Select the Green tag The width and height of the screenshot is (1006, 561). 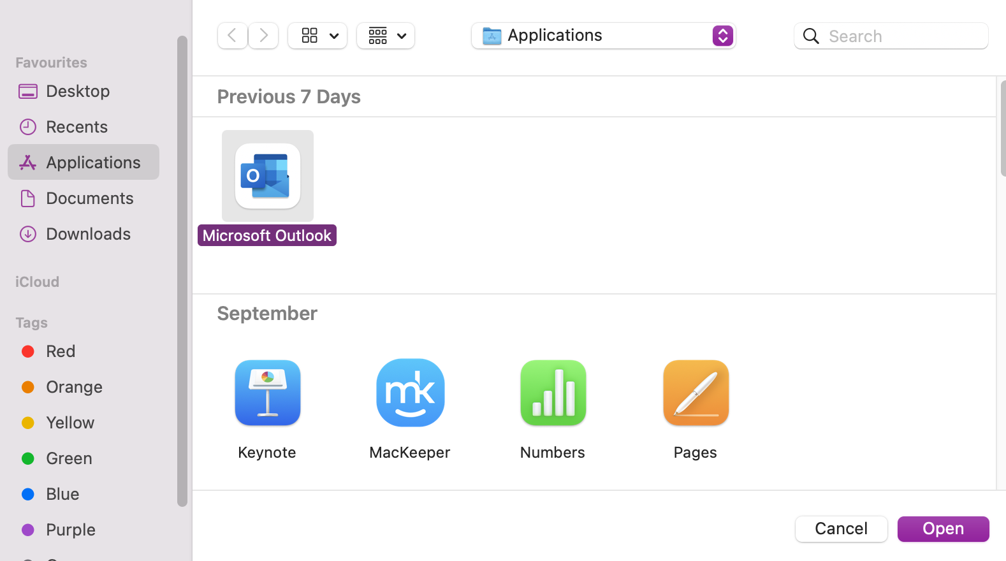84,458
